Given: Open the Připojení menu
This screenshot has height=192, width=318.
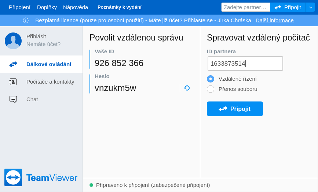Looking at the screenshot, I should 19,7.
